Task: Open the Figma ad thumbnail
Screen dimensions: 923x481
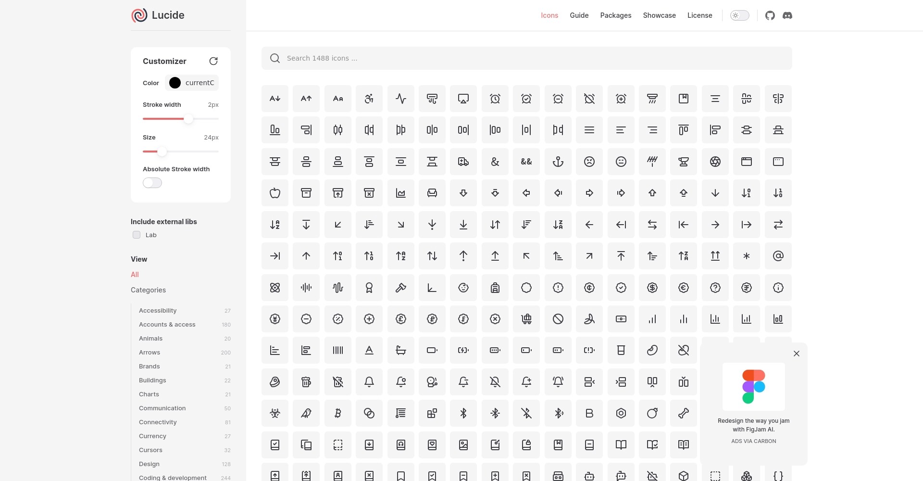Action: pos(754,387)
